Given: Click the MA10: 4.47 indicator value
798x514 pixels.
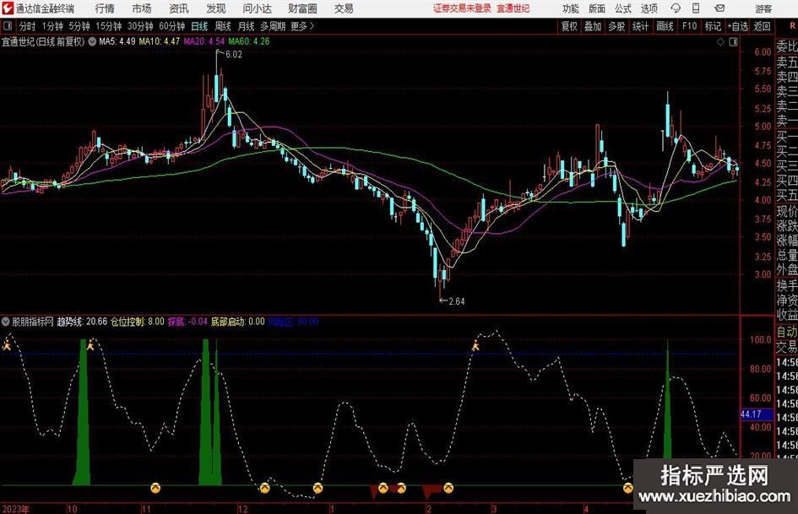Looking at the screenshot, I should [160, 41].
